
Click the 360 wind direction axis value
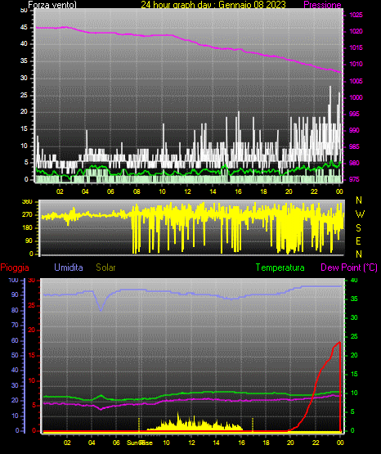pos(27,202)
